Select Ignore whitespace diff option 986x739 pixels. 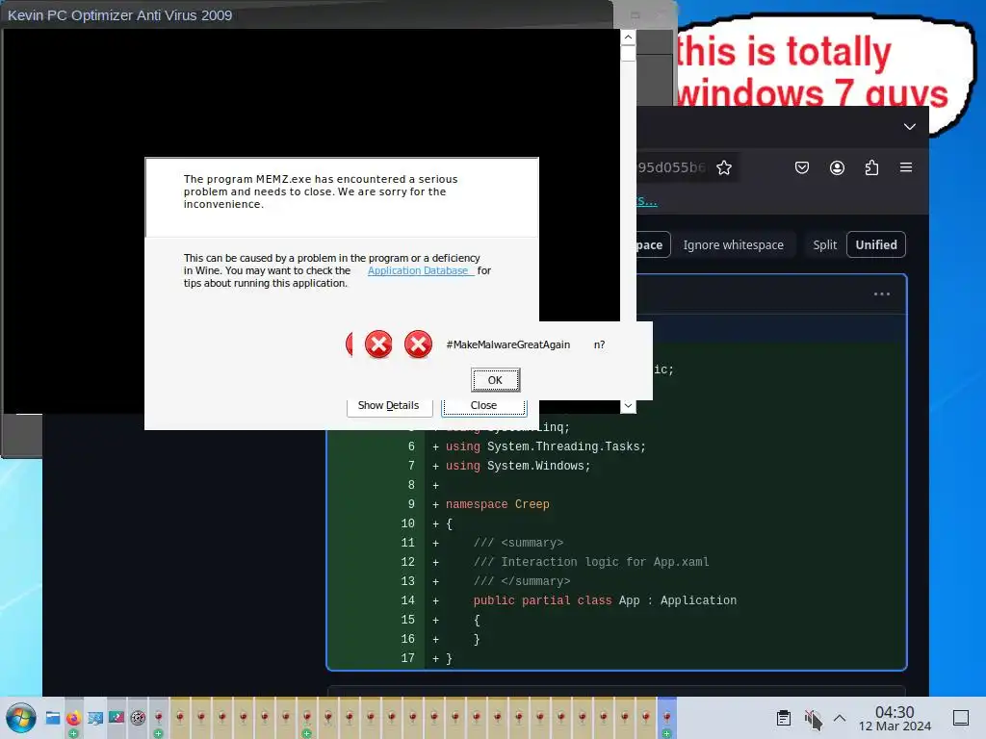[x=733, y=245]
